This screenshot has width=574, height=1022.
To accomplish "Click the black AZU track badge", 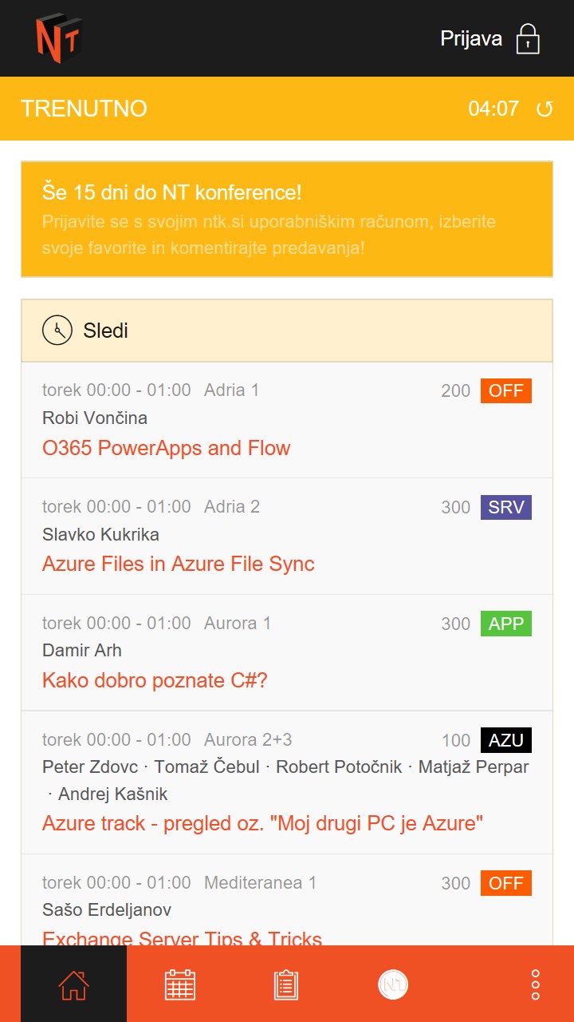I will [x=505, y=740].
